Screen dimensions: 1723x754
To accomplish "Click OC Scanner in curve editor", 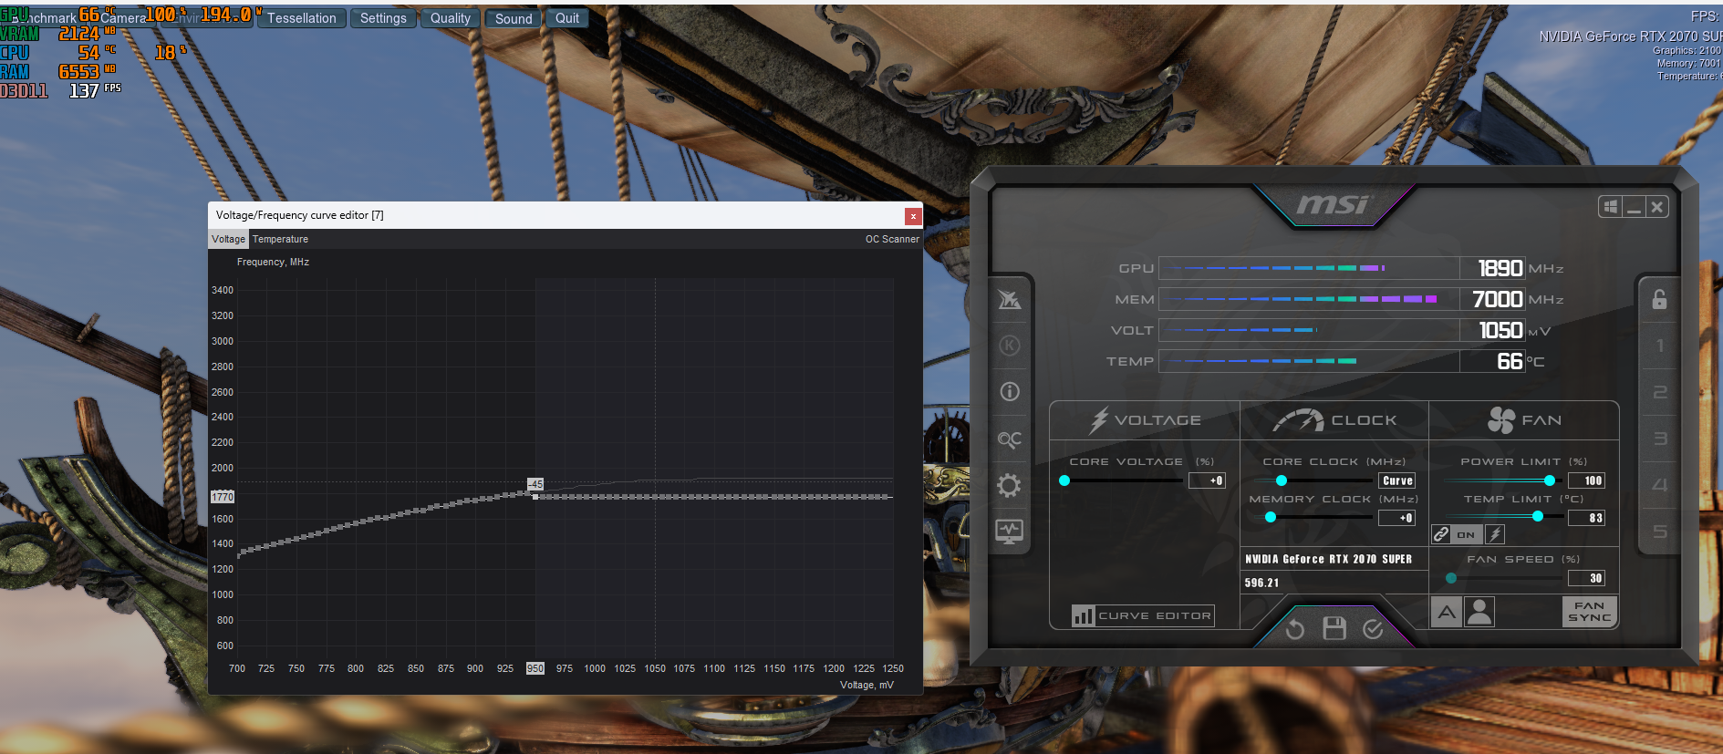I will (892, 239).
